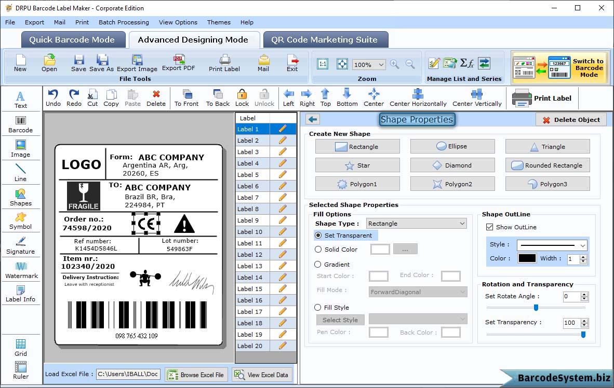Increase the outline Width stepper value

(x=583, y=257)
